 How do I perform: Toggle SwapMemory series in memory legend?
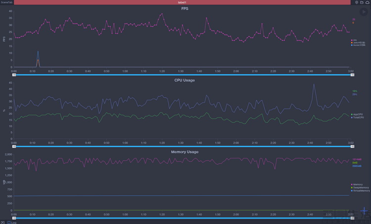(x=360, y=187)
